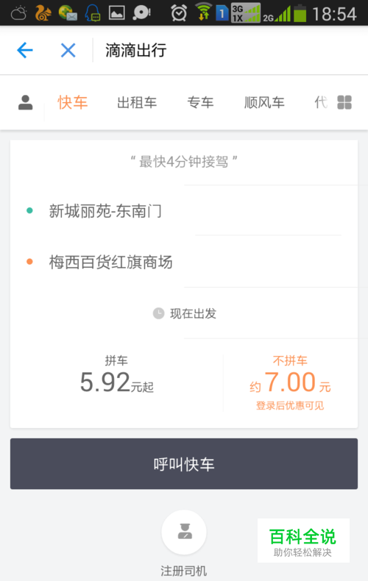Choose the 不拼车 7.00元 option
The width and height of the screenshot is (368, 581).
pos(290,382)
